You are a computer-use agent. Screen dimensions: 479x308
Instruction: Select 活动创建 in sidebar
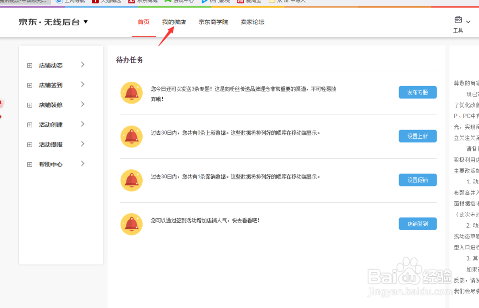coord(51,125)
